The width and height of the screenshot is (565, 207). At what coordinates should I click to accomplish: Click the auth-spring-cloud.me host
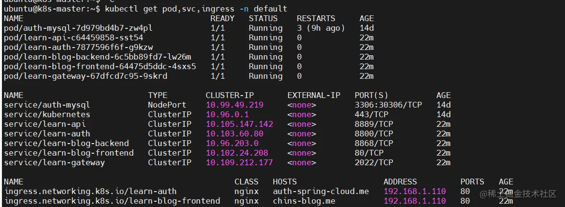(x=320, y=191)
